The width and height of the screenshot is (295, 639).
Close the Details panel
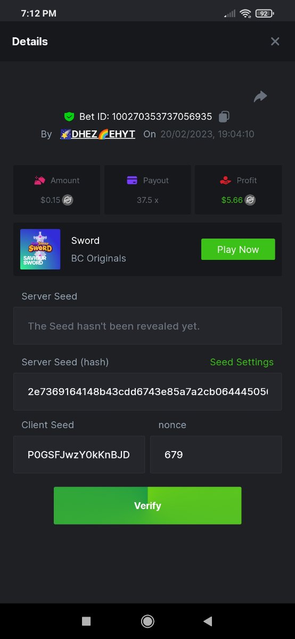click(x=275, y=42)
